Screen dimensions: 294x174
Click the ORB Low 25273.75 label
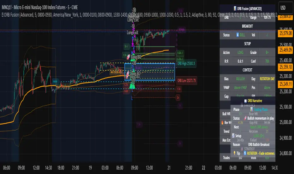(x=186, y=80)
